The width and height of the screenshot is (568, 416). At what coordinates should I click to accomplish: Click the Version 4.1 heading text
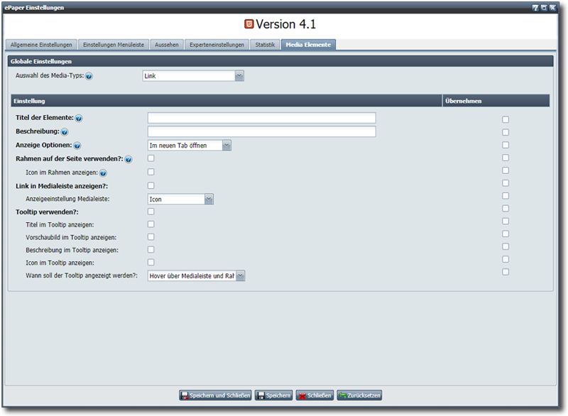pyautogui.click(x=286, y=24)
